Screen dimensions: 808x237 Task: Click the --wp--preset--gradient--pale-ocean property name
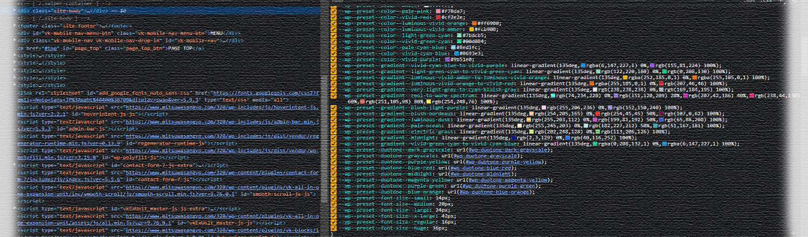point(393,126)
